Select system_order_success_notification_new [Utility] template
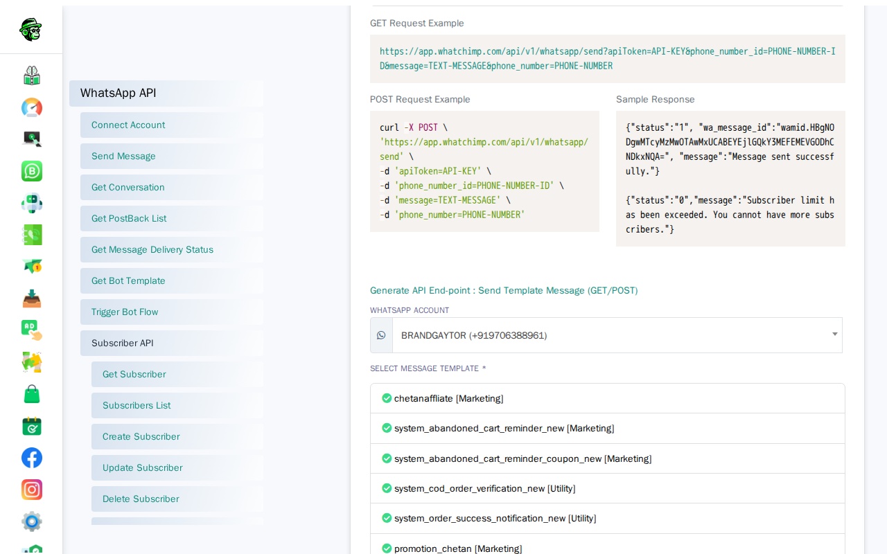887x554 pixels. click(608, 518)
